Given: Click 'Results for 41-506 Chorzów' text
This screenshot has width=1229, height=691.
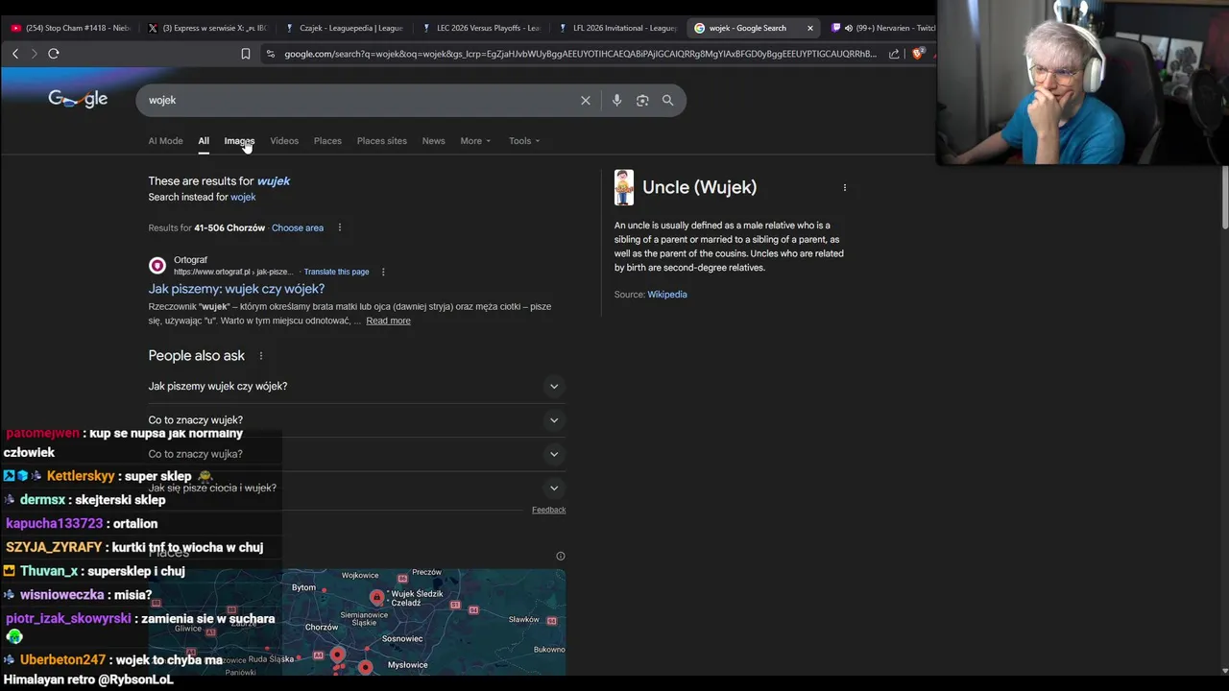Looking at the screenshot, I should click(x=206, y=227).
